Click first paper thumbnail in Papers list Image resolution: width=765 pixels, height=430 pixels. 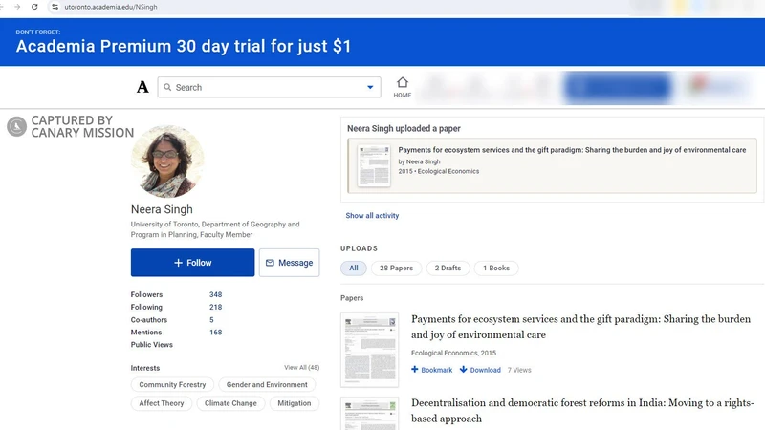click(x=369, y=350)
